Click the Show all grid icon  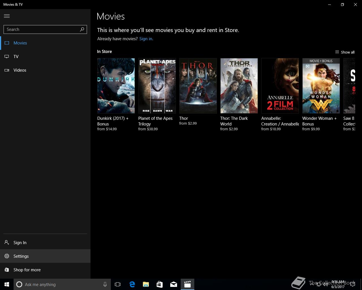point(337,52)
